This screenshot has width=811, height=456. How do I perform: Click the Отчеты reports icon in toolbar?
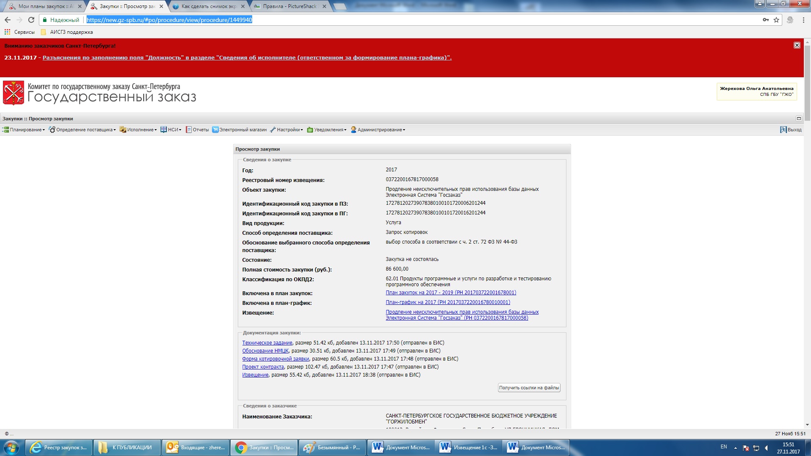[x=189, y=130]
